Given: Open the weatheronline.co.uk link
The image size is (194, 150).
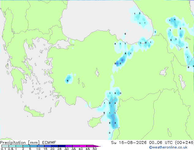Looking at the screenshot, I should [168, 147].
